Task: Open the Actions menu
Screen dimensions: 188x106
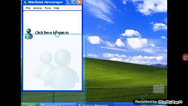Action: click(37, 8)
